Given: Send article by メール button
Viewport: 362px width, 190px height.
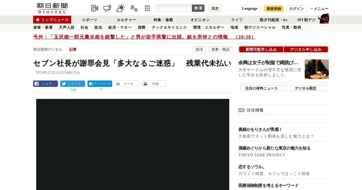Looking at the screenshot, I should [x=127, y=84].
